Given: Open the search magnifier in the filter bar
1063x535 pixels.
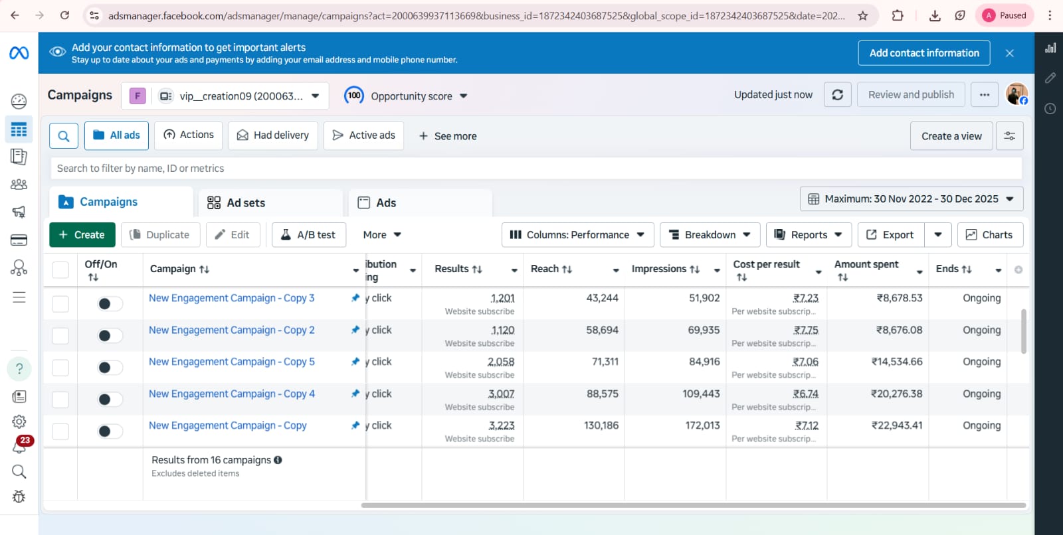Looking at the screenshot, I should (64, 136).
